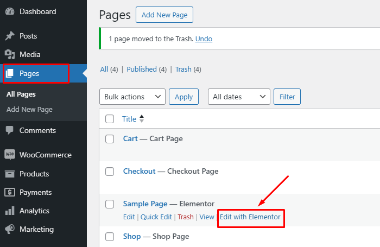Toggle the select-all checkbox beside Title
Viewport: 380px width, 247px height.
click(110, 119)
